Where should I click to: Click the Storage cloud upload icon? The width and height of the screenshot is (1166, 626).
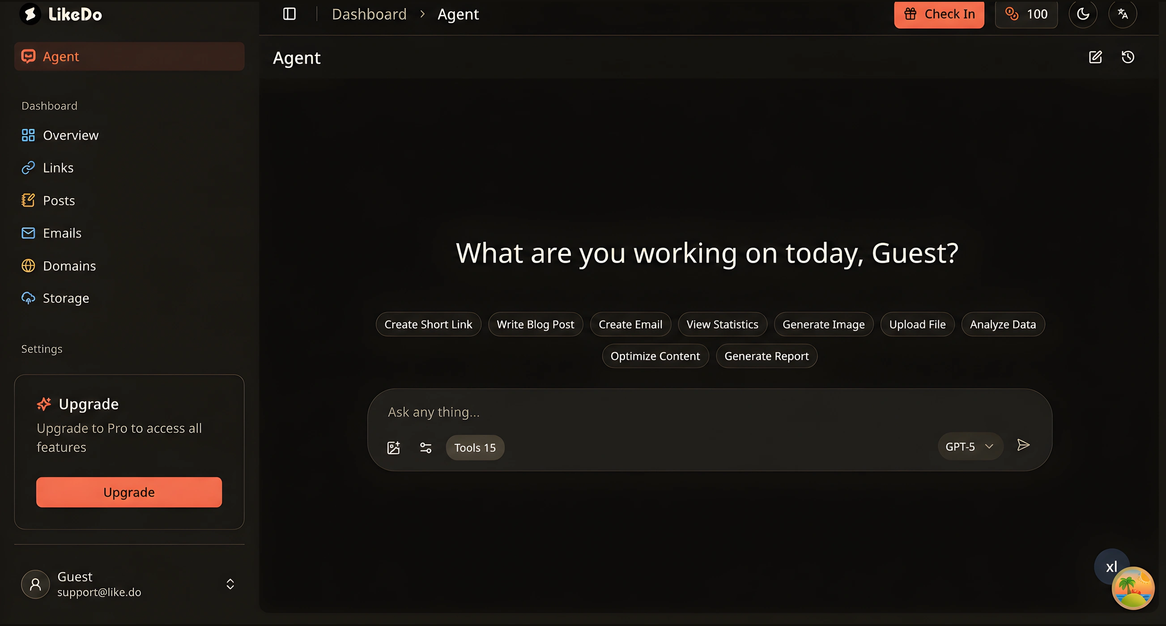[x=28, y=298]
